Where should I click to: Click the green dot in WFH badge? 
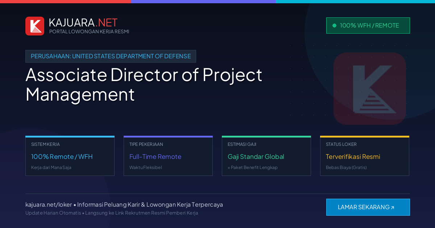pyautogui.click(x=334, y=25)
